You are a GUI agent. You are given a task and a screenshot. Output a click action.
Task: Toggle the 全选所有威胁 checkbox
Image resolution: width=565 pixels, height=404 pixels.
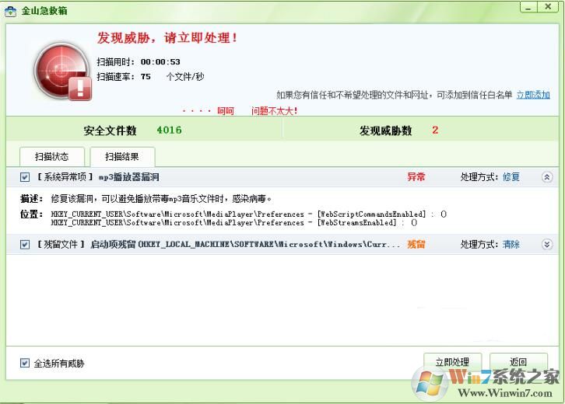tap(25, 363)
